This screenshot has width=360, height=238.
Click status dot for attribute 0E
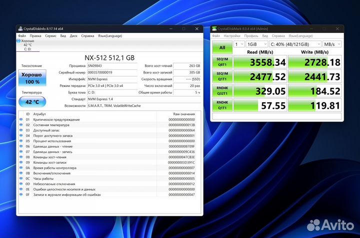(x=21, y=189)
